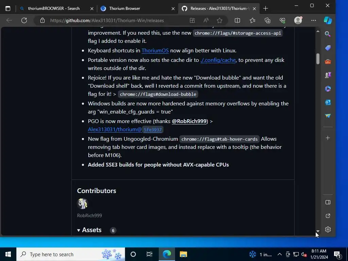The height and width of the screenshot is (261, 348).
Task: Open the Windows Start menu
Action: click(8, 254)
